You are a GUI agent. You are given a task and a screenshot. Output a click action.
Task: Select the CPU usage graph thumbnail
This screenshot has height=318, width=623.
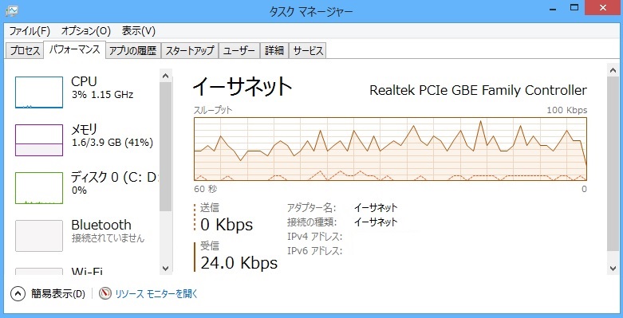point(39,92)
